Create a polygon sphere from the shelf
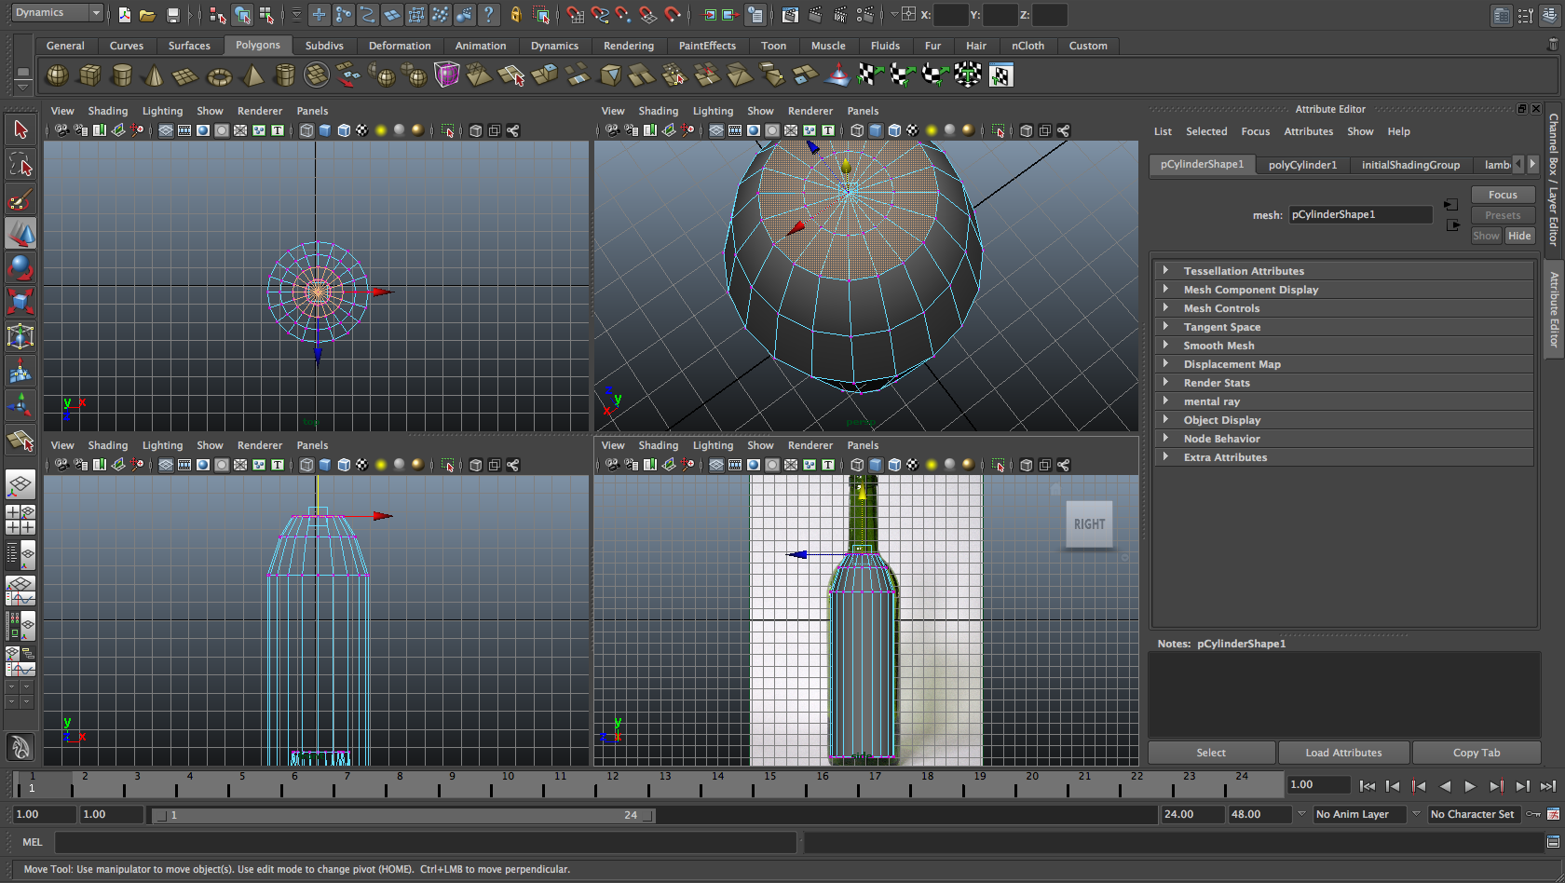This screenshot has height=883, width=1565. (x=57, y=75)
